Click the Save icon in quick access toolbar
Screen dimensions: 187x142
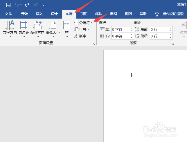(x=8, y=5)
